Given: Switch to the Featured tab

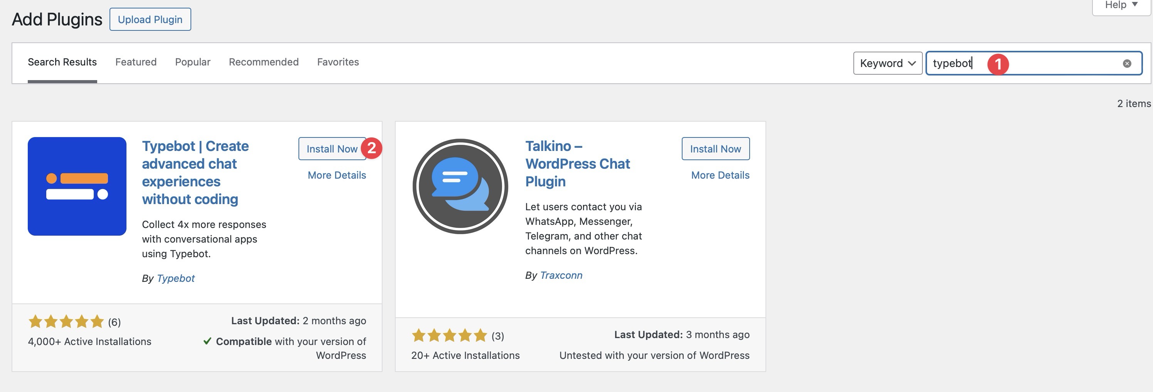Looking at the screenshot, I should tap(135, 62).
